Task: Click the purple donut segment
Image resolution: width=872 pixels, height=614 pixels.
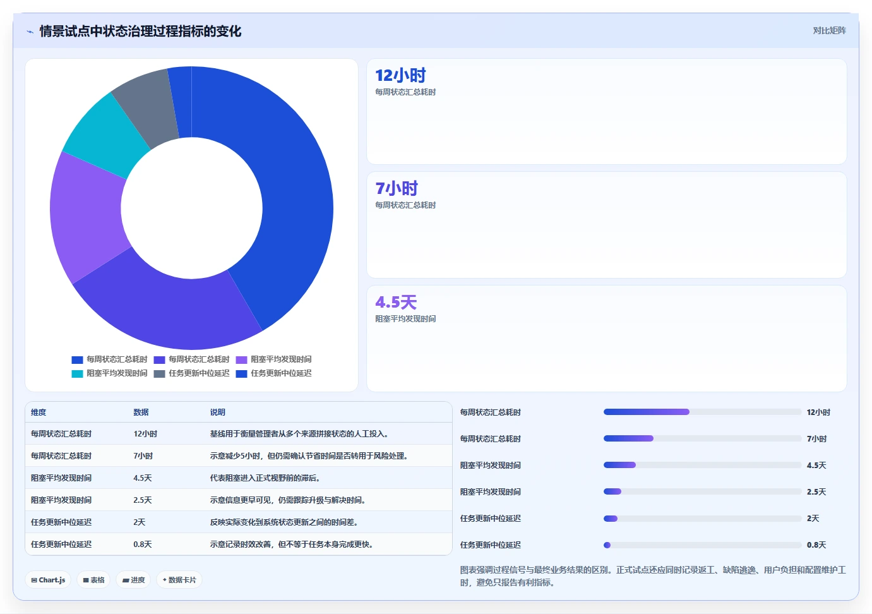Action: pos(87,215)
